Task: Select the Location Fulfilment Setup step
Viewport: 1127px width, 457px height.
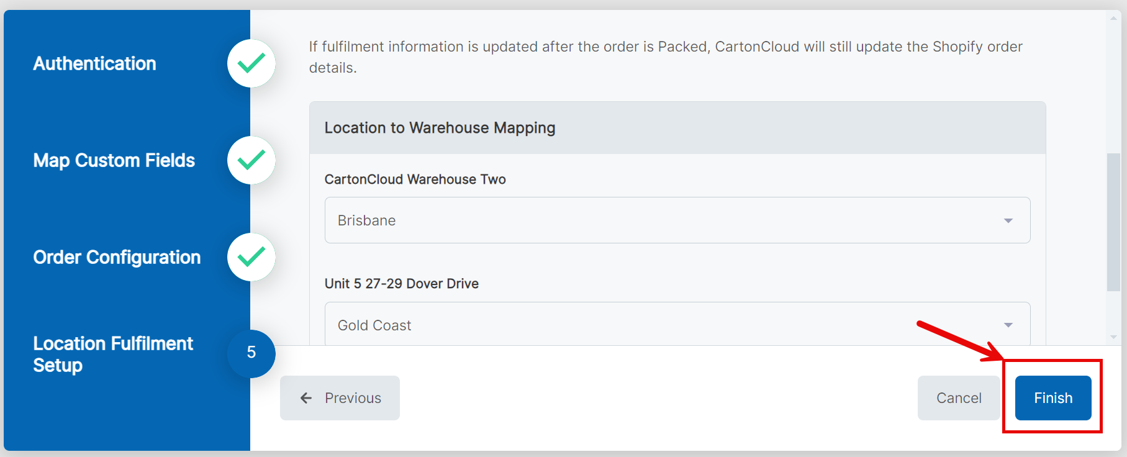Action: [113, 354]
